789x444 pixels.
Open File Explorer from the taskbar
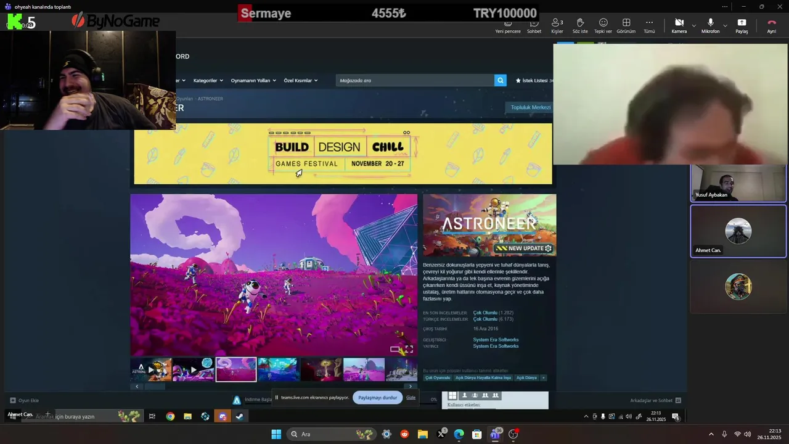tap(423, 434)
